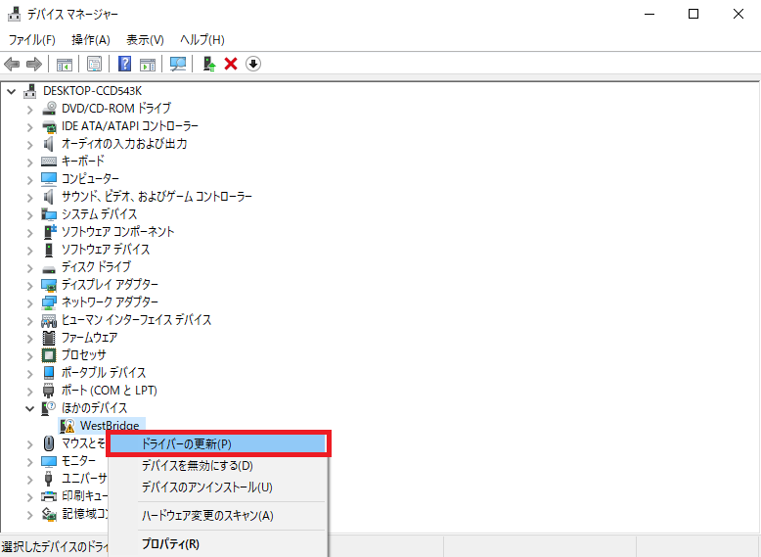This screenshot has width=761, height=557.
Task: Choose ドライバーの更新(P) from context menu
Action: 186,444
